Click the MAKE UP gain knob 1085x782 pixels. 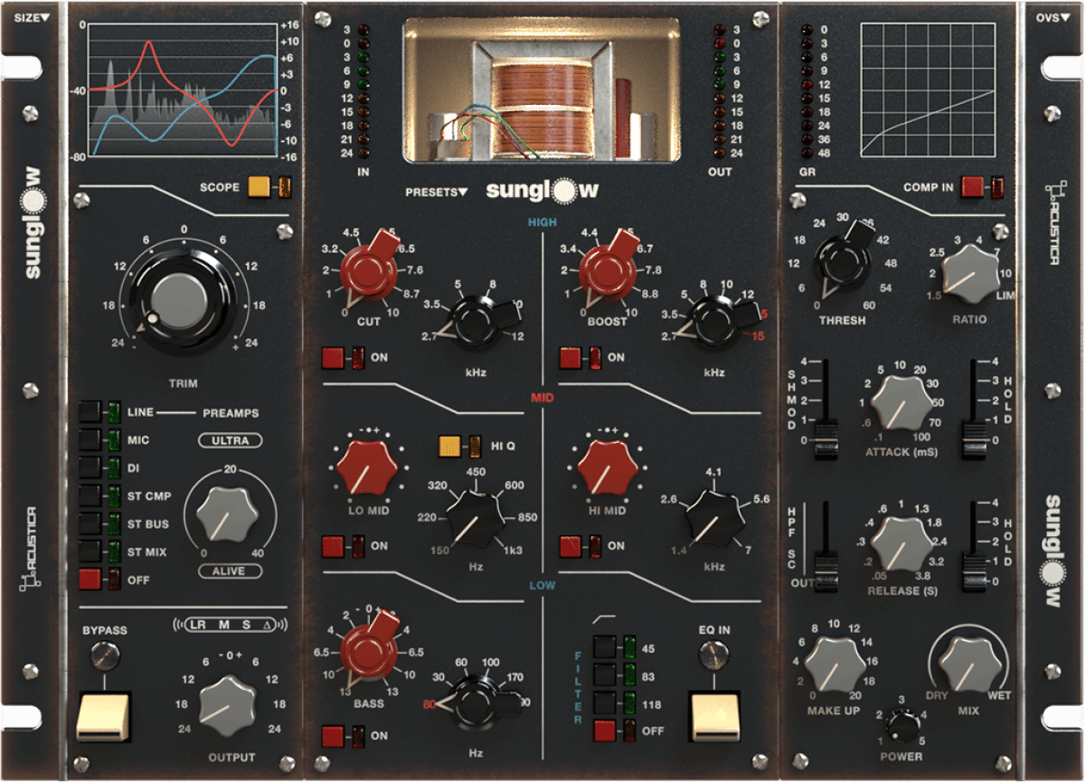[x=833, y=666]
